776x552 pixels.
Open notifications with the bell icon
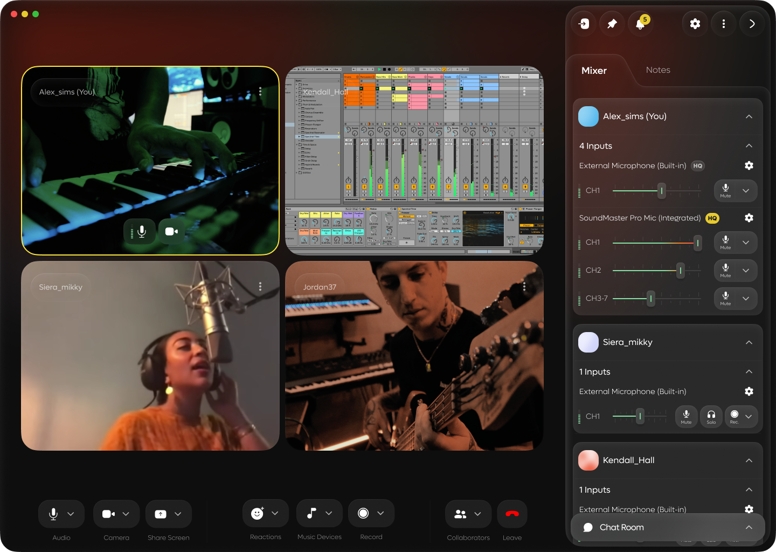pos(640,24)
